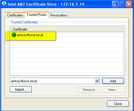Open the Revocation tab

[59, 15]
